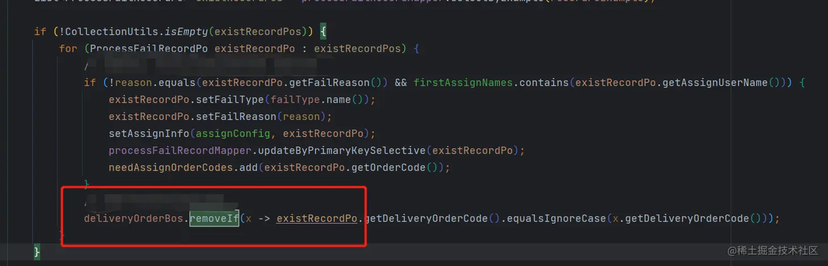Click the highlighted removeIf method
The height and width of the screenshot is (266, 828).
pos(214,218)
